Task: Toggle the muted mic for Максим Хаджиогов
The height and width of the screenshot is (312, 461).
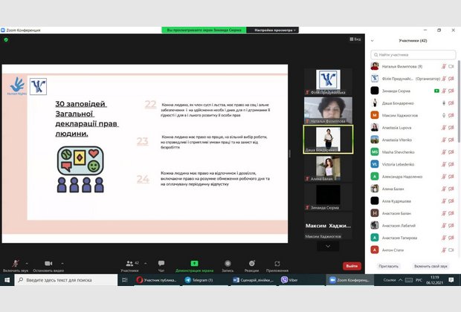Action: pos(444,115)
